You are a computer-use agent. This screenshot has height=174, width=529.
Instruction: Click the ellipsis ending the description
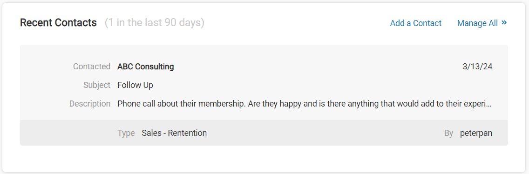point(489,105)
